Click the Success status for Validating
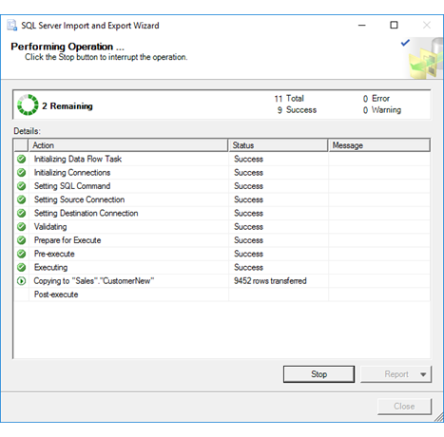This screenshot has width=444, height=437. (x=248, y=227)
